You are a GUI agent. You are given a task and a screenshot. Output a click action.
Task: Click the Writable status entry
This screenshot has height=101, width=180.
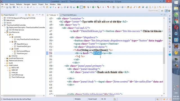[78, 99]
